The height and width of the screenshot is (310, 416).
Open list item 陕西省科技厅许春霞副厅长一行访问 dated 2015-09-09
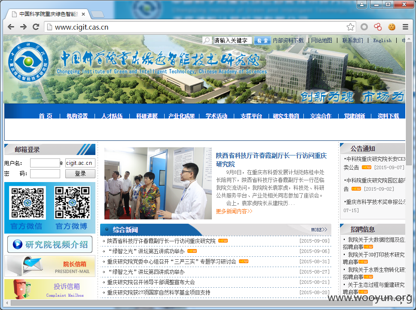pos(161,241)
